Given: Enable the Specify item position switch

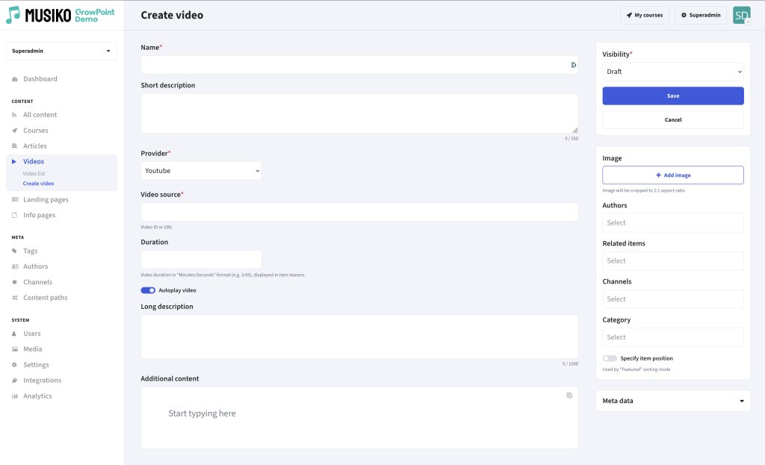Looking at the screenshot, I should click(x=610, y=358).
